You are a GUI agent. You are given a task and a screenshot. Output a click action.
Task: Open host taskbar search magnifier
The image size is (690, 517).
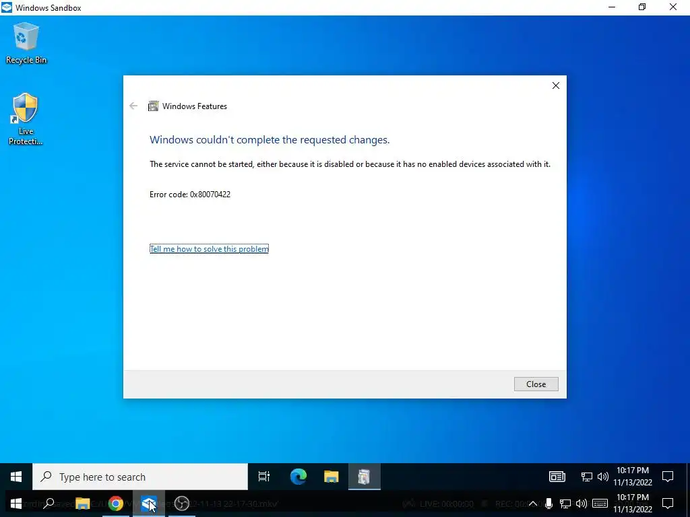click(49, 504)
